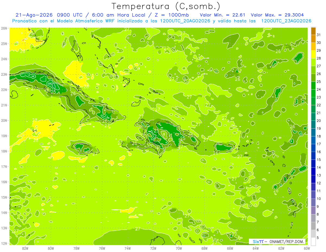Click the colorbar label '31'
This screenshot has width=326, height=252.
click(x=319, y=35)
